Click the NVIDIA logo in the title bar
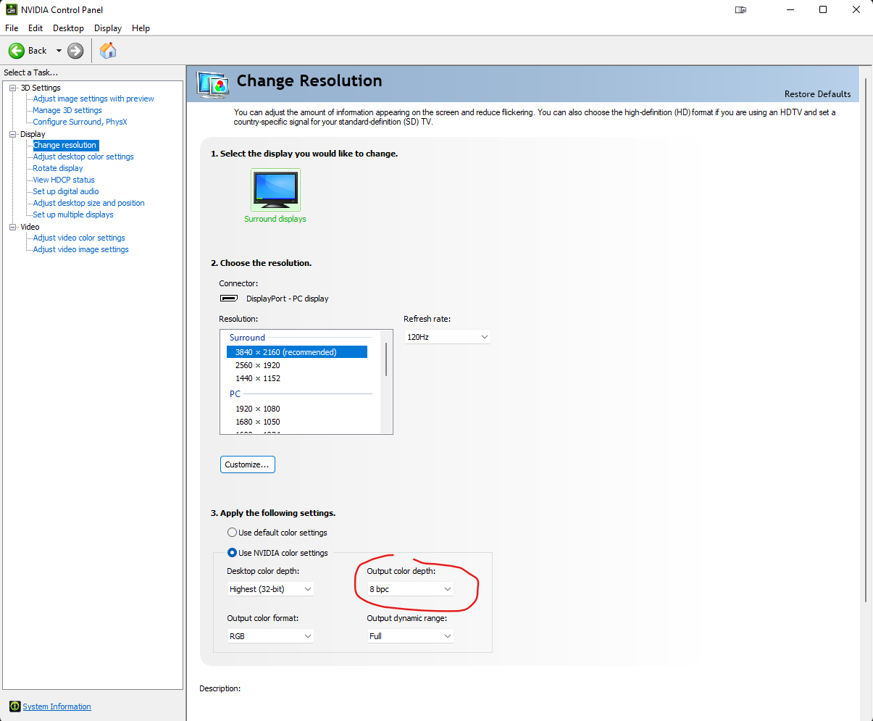Image resolution: width=873 pixels, height=721 pixels. pyautogui.click(x=10, y=9)
